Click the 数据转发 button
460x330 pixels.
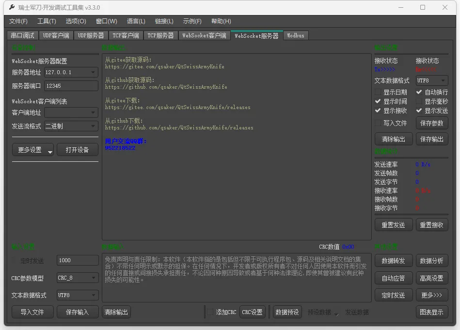pyautogui.click(x=394, y=261)
